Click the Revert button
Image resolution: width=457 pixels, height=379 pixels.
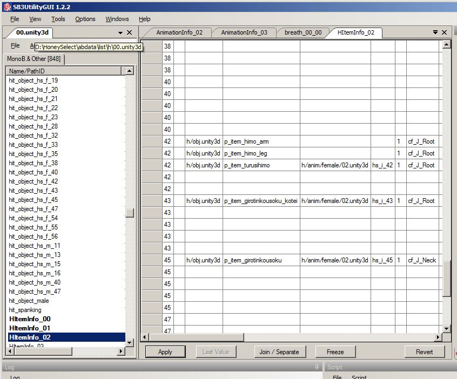[424, 352]
